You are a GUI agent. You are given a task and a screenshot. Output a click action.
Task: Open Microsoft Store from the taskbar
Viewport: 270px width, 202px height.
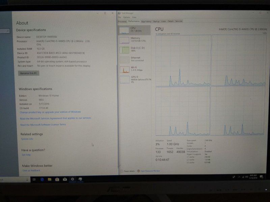coord(57,179)
